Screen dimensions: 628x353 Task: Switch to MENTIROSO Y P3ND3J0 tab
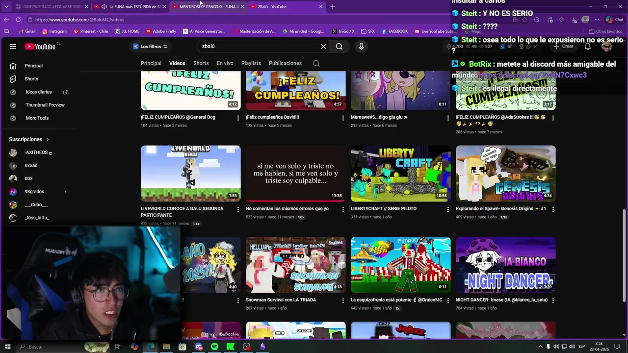208,6
